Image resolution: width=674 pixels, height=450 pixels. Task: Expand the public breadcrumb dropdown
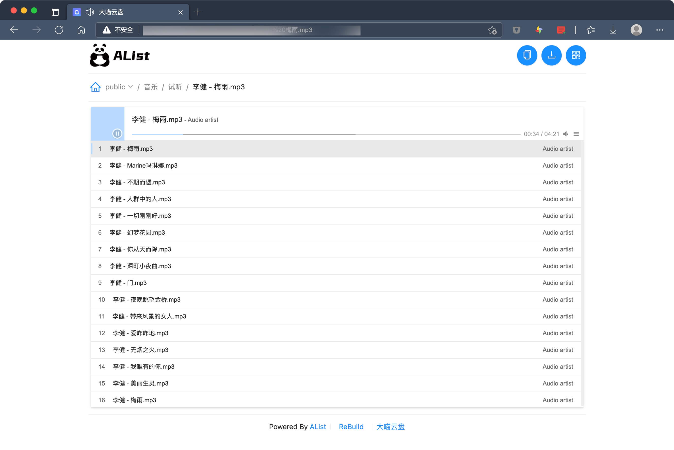point(131,87)
